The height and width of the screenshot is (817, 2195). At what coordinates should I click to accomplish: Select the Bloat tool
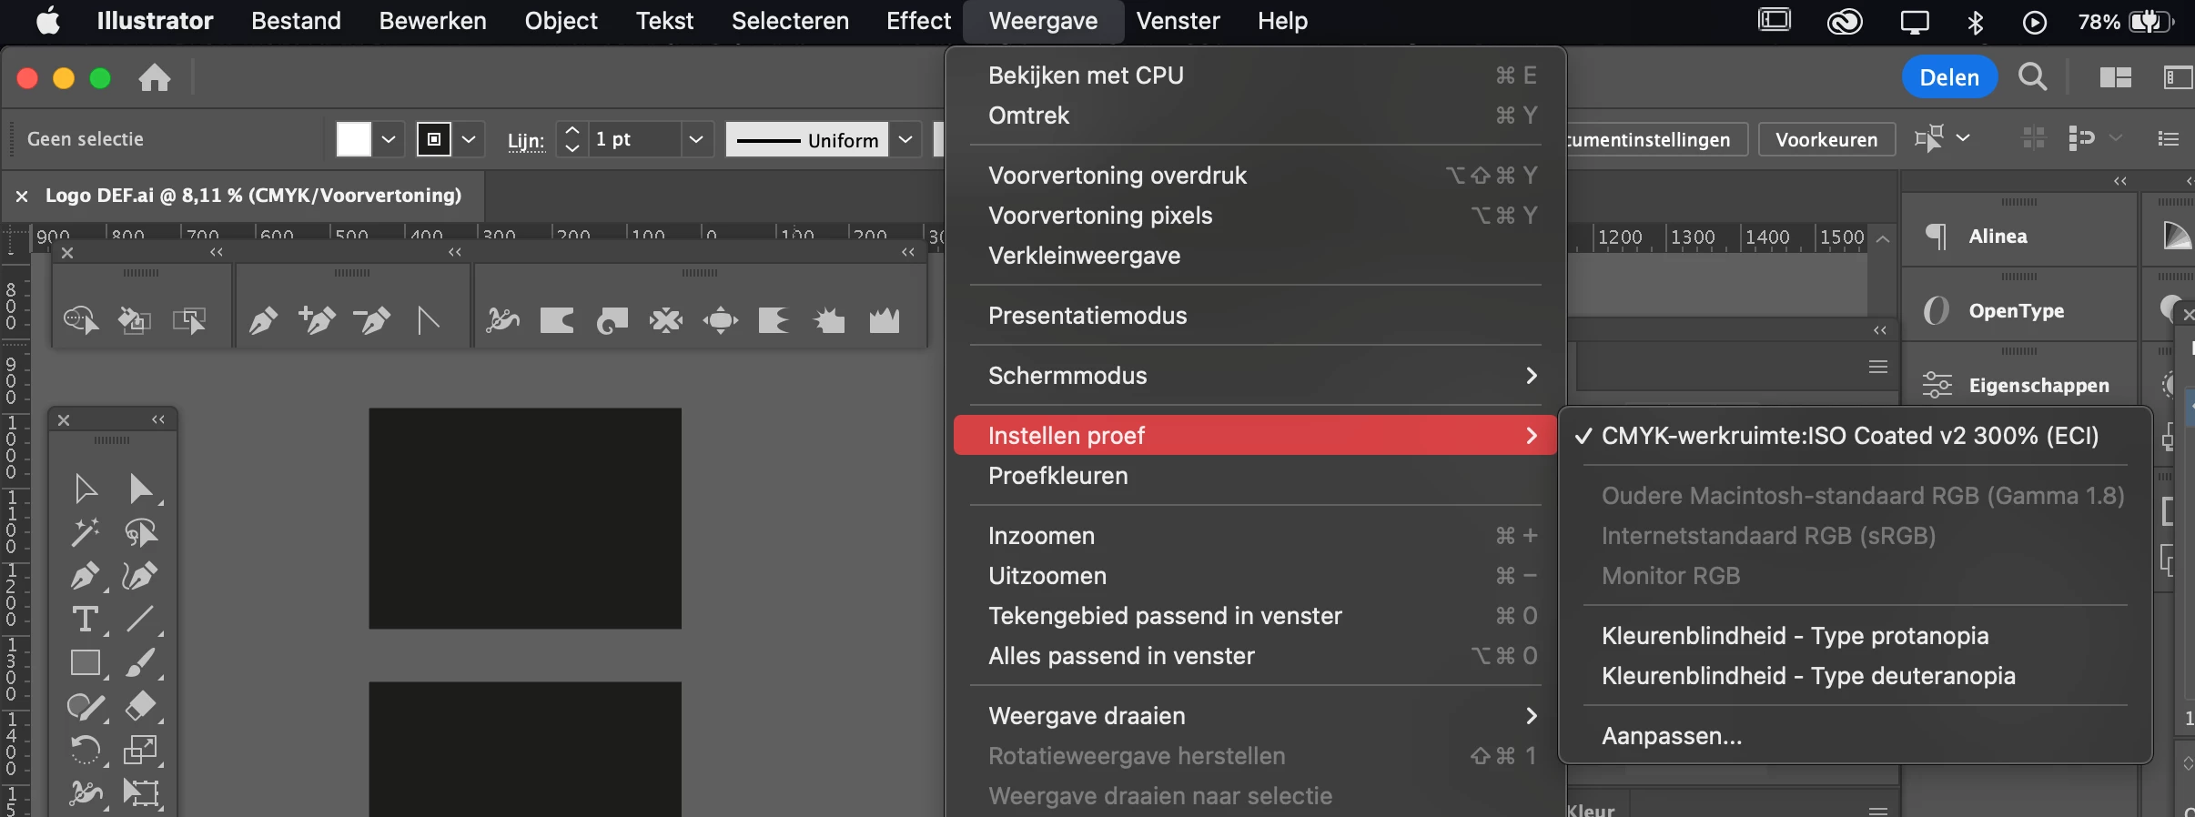tap(721, 320)
